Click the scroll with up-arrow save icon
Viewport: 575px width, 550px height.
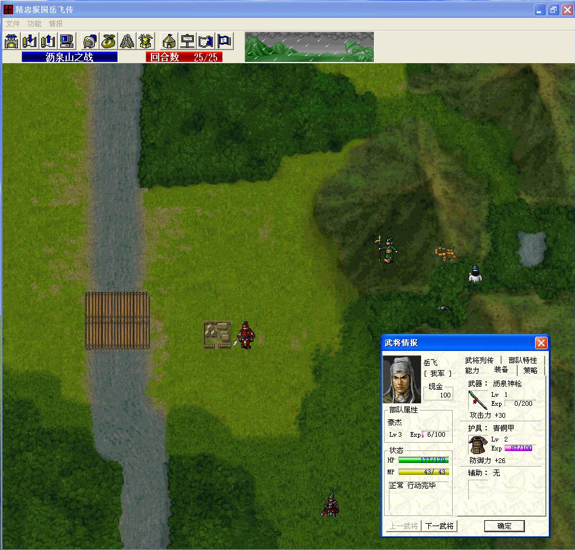tap(48, 41)
